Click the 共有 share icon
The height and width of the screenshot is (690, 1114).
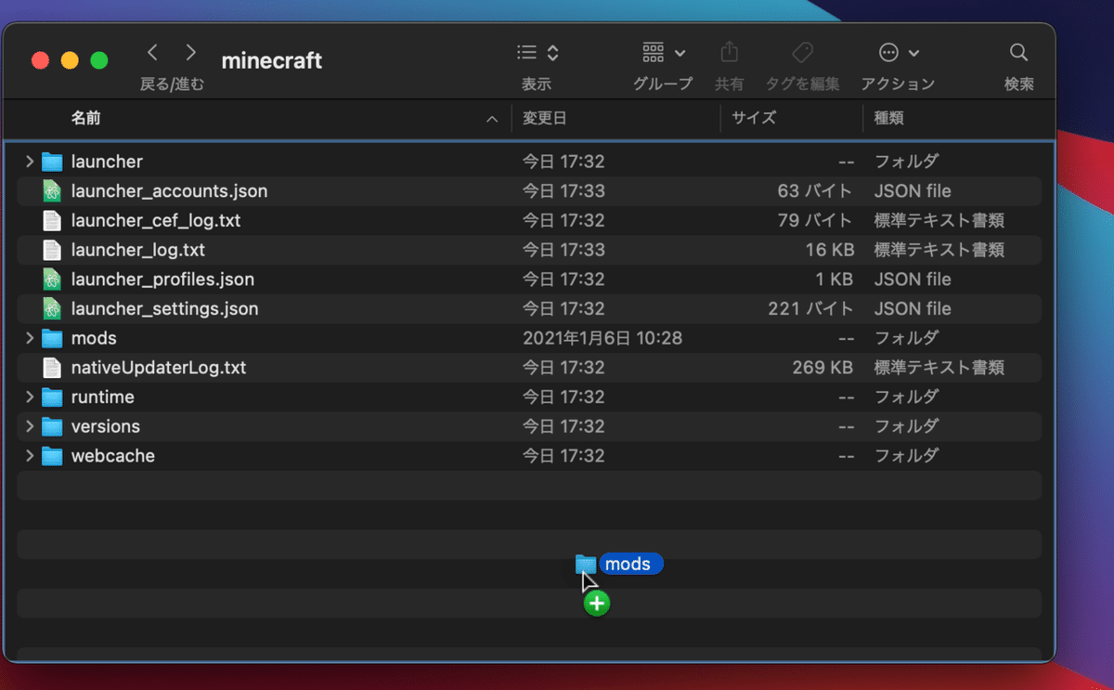point(729,52)
